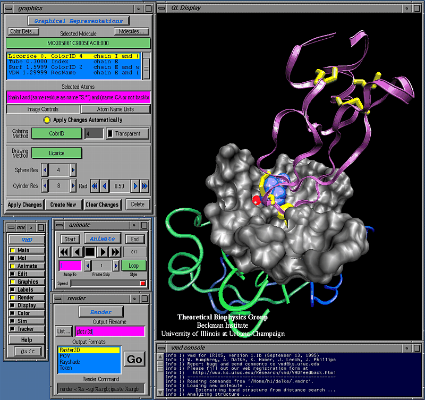Switch to the Atom Name Lists tab
Viewport: 425px width, 400px height.
pyautogui.click(x=114, y=109)
